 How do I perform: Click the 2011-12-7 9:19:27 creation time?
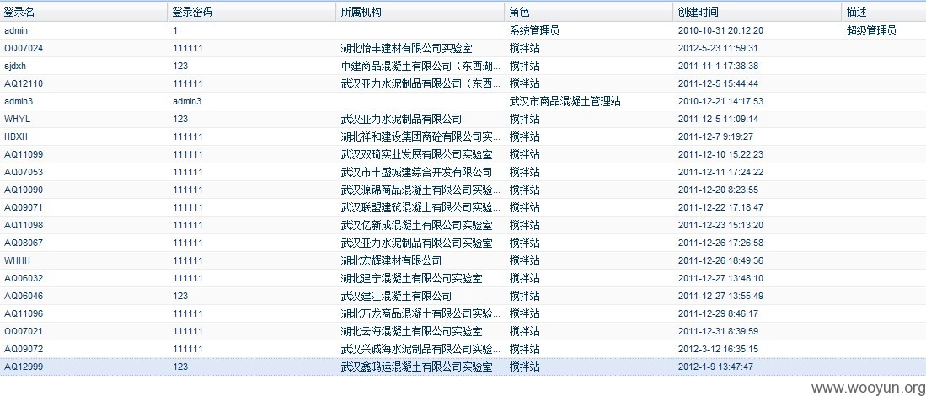[x=715, y=137]
